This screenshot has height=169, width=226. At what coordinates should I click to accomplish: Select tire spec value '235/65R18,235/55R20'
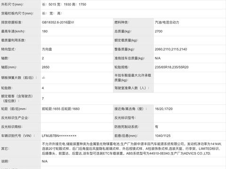coord(172,67)
